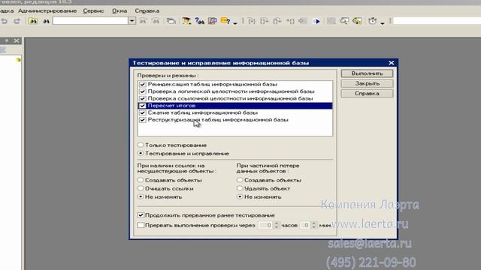
Task: Open the Окна menu
Action: [119, 10]
